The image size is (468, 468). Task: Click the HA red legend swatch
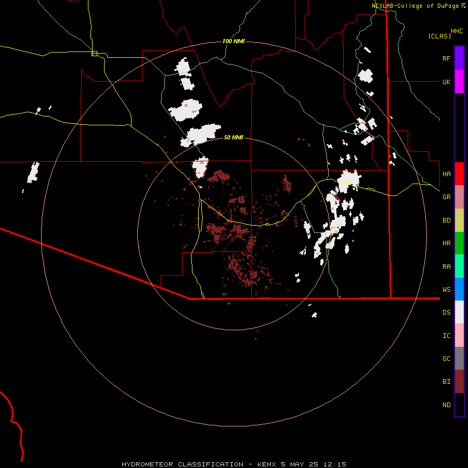tap(459, 174)
